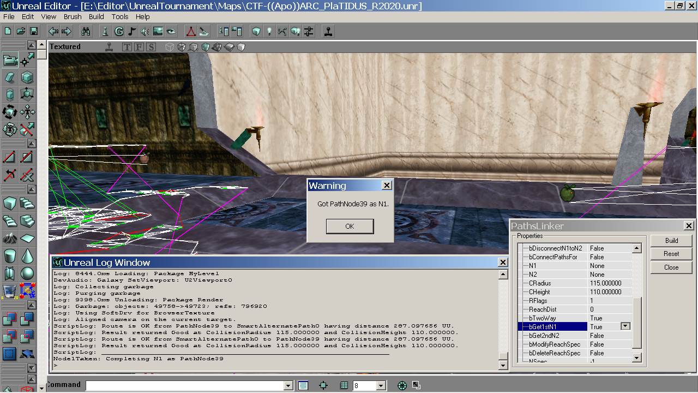Choose the Cube brush builder
Viewport: 698px width, 393px height.
click(x=10, y=204)
